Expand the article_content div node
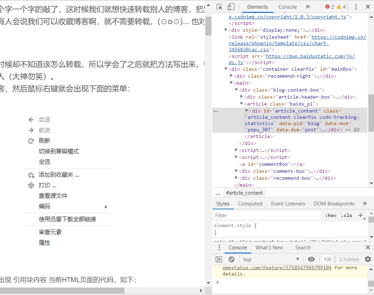374x295 pixels. click(247, 110)
